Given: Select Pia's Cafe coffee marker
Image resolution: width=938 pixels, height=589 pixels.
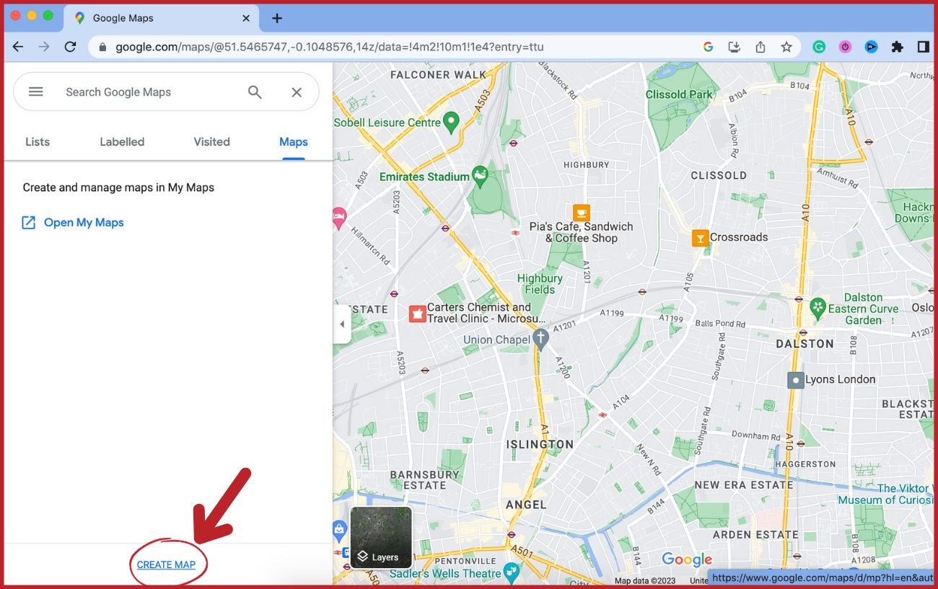Looking at the screenshot, I should point(582,213).
